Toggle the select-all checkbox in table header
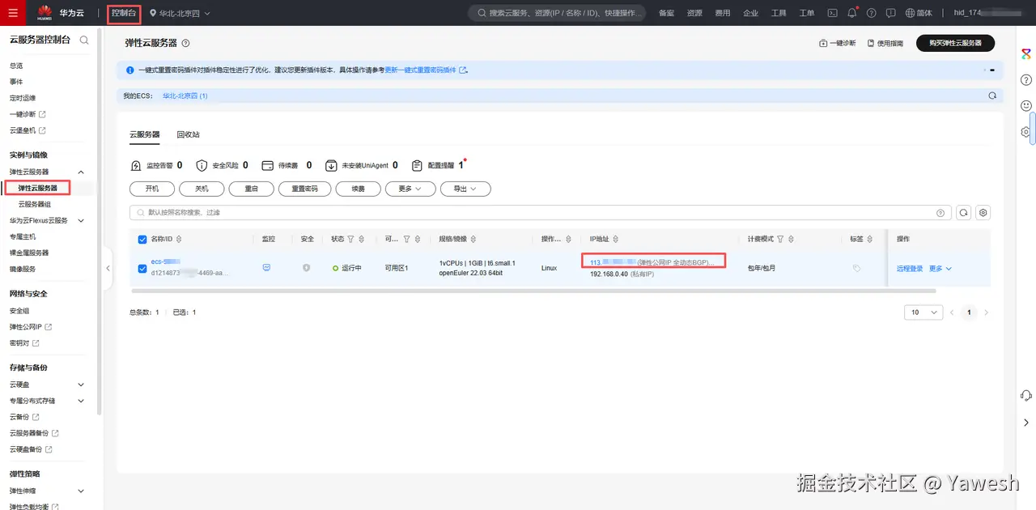The height and width of the screenshot is (510, 1036). pos(142,239)
